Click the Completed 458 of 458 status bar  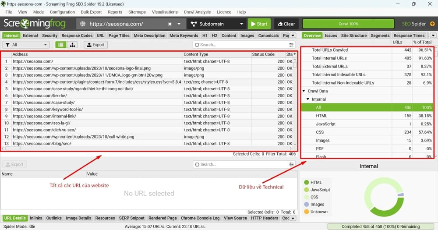point(381,226)
